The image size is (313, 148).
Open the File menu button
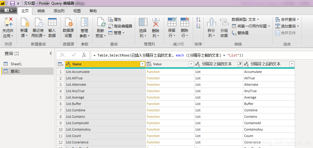tap(9, 10)
